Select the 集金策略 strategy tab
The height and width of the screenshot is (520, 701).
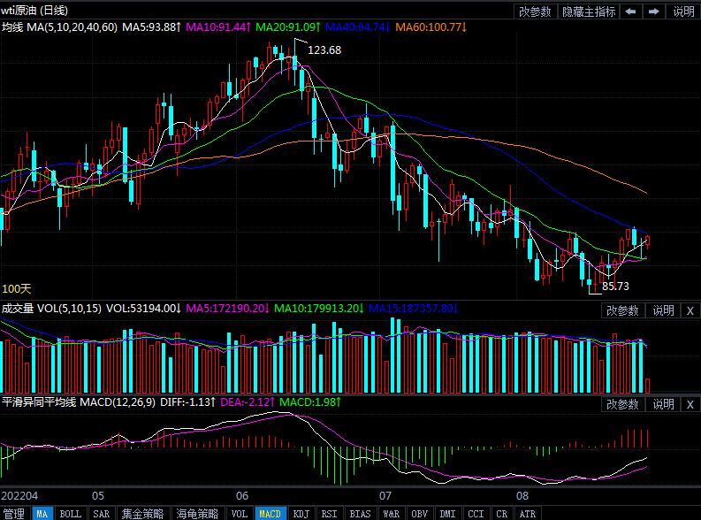(142, 513)
